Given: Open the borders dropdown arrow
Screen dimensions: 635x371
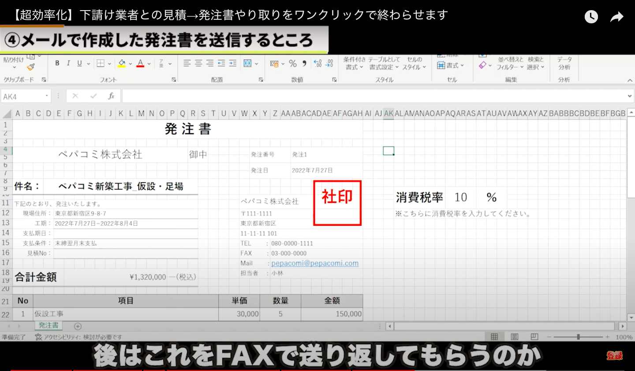Looking at the screenshot, I should point(109,64).
